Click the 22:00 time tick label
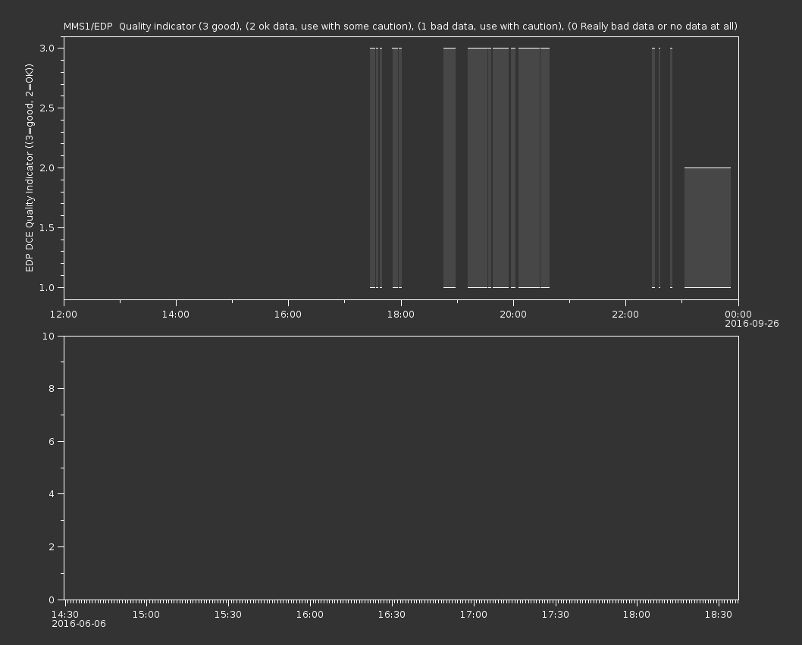This screenshot has width=802, height=645. [x=625, y=314]
